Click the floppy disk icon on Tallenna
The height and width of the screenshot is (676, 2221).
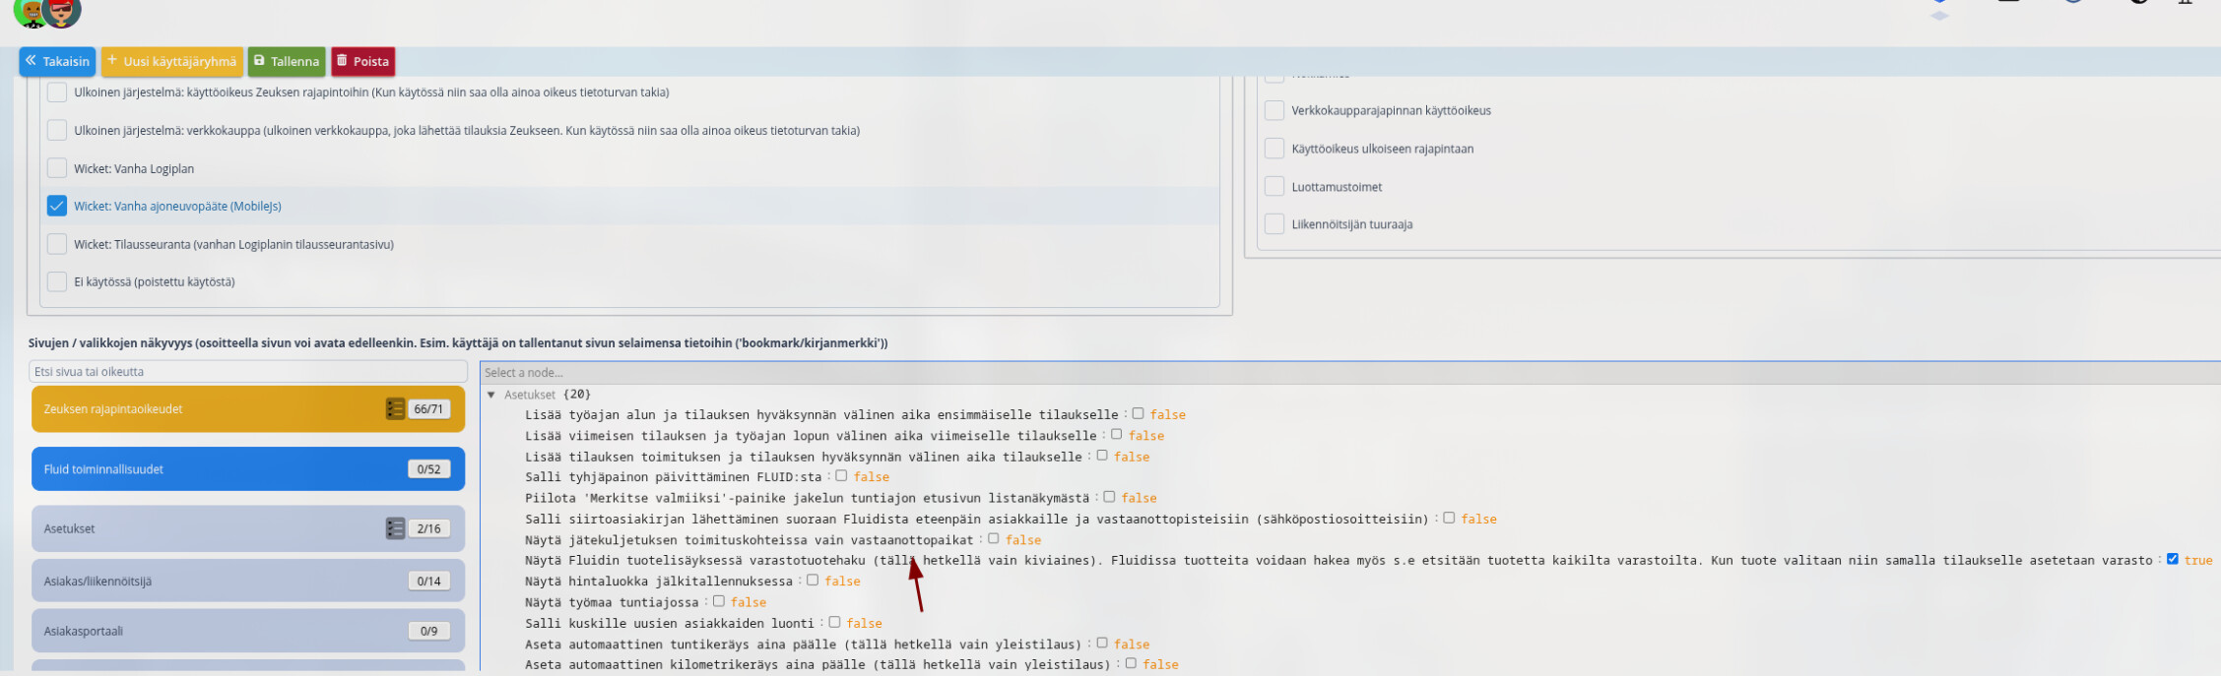point(259,61)
